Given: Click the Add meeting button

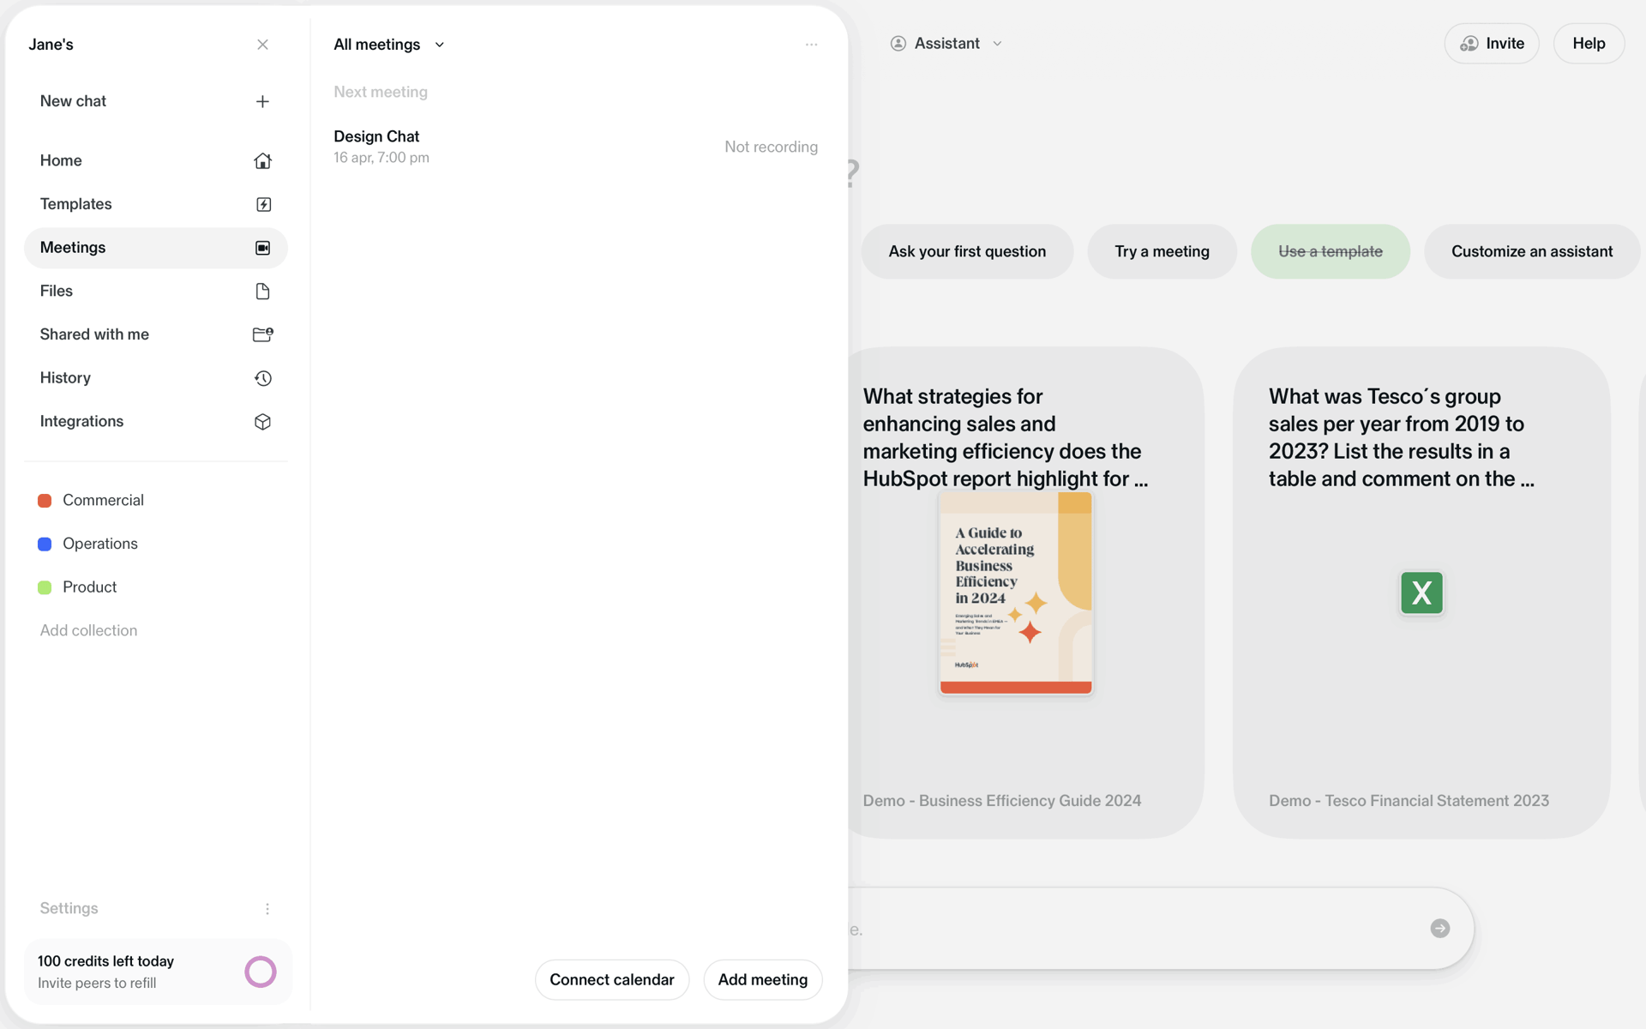Looking at the screenshot, I should pos(763,979).
